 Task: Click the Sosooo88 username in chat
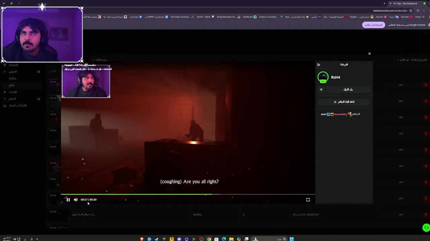click(x=340, y=114)
